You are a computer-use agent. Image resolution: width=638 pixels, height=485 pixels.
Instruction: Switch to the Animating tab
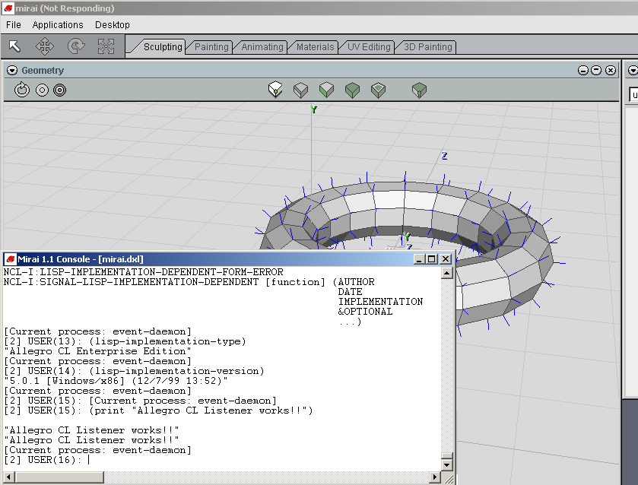coord(262,47)
